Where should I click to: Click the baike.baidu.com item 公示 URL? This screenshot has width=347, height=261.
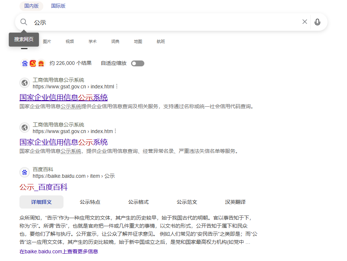74,176
